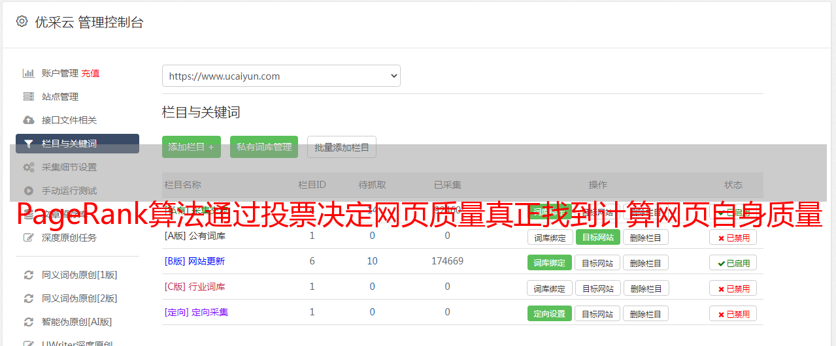Open the [定向] 定向采集 column link

(x=196, y=312)
